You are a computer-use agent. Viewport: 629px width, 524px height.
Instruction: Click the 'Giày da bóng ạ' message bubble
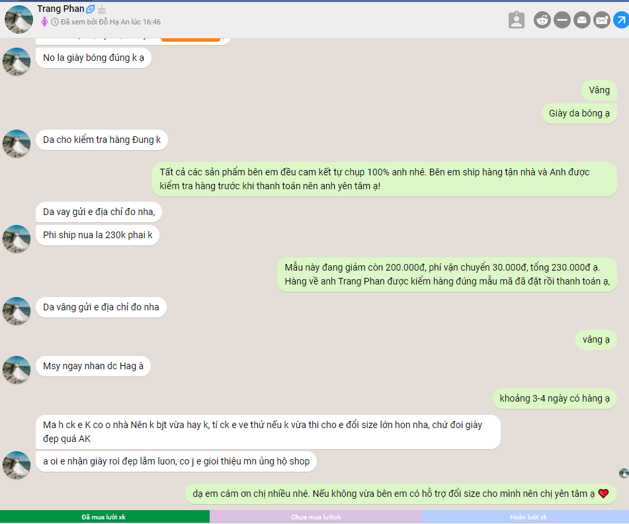point(579,113)
